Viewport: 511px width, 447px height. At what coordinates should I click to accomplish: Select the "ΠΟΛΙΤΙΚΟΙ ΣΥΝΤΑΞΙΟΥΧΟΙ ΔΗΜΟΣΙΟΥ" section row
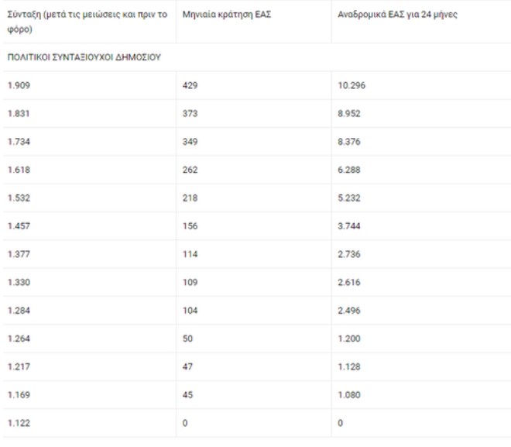click(x=84, y=57)
